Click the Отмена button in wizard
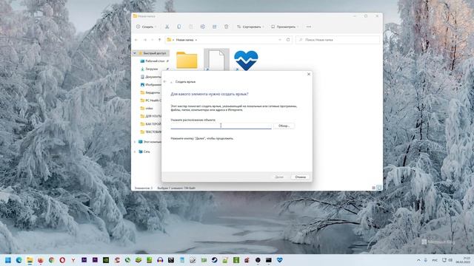Screen dimensions: 474x266 click(x=300, y=177)
